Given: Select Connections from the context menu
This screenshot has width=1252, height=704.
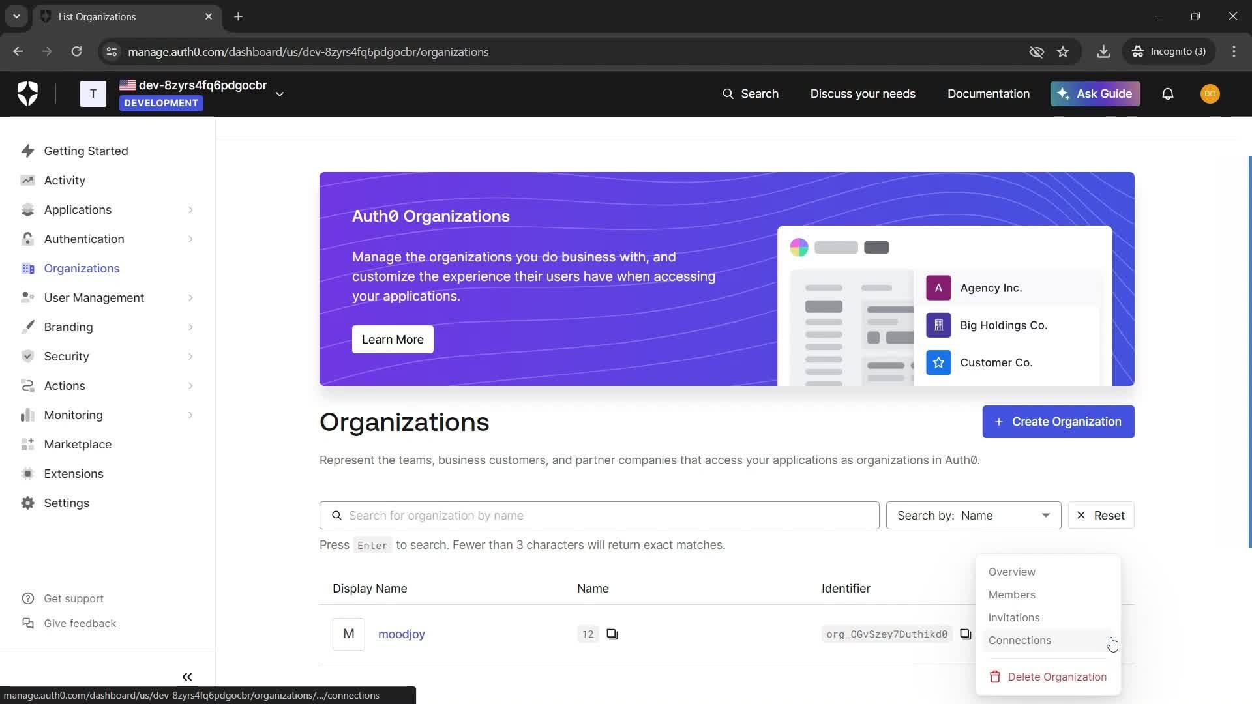Looking at the screenshot, I should click(x=1048, y=640).
